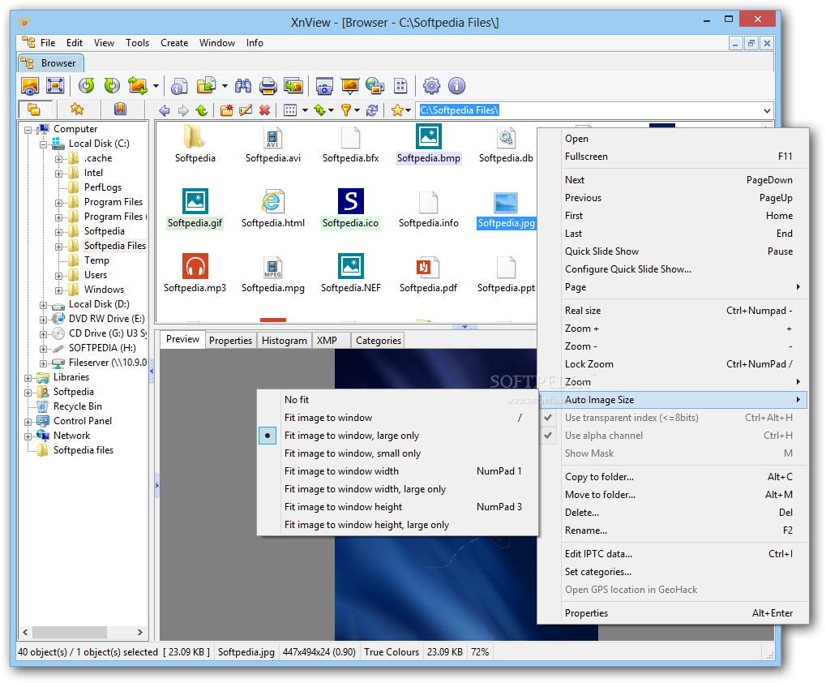This screenshot has width=826, height=683.
Task: Click the Convert image toolbar icon
Action: 138,86
